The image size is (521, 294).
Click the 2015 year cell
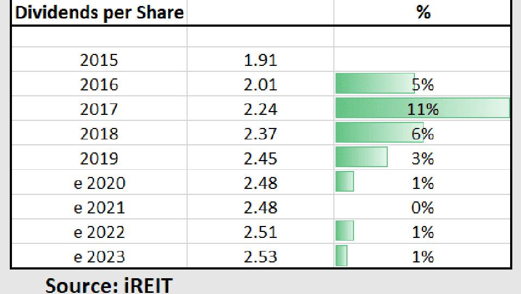[x=99, y=60]
